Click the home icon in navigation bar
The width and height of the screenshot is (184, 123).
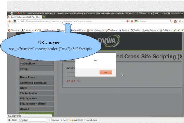point(175,21)
